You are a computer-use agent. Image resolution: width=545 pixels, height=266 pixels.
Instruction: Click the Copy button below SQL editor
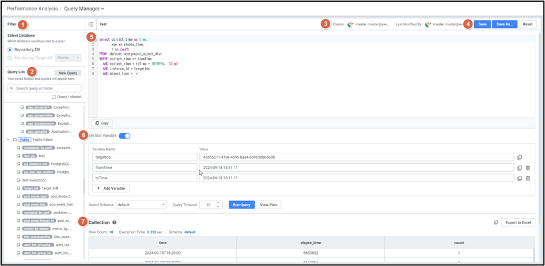click(x=102, y=123)
